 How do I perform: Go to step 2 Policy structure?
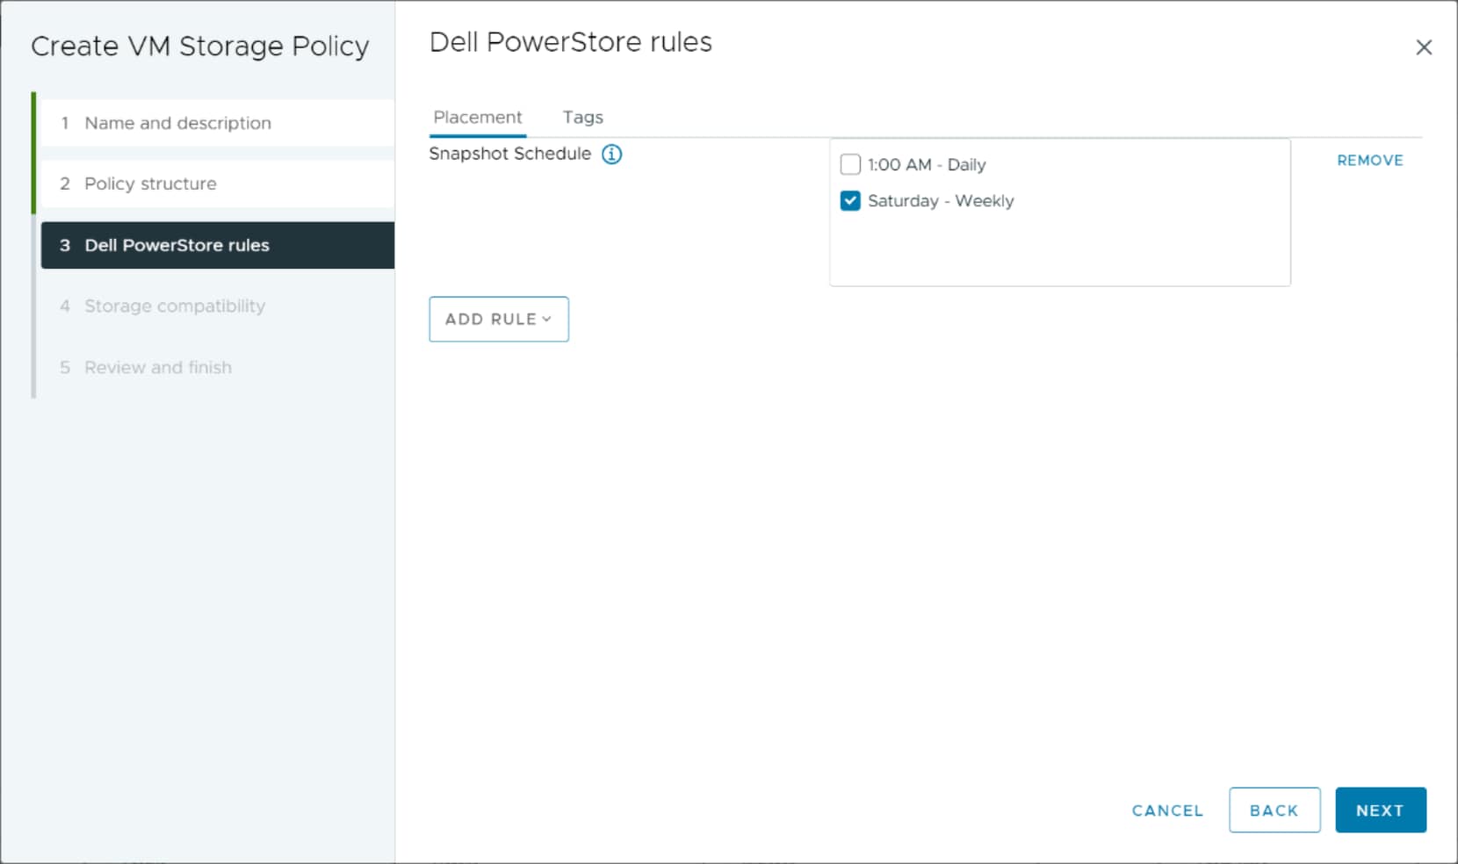click(x=217, y=184)
